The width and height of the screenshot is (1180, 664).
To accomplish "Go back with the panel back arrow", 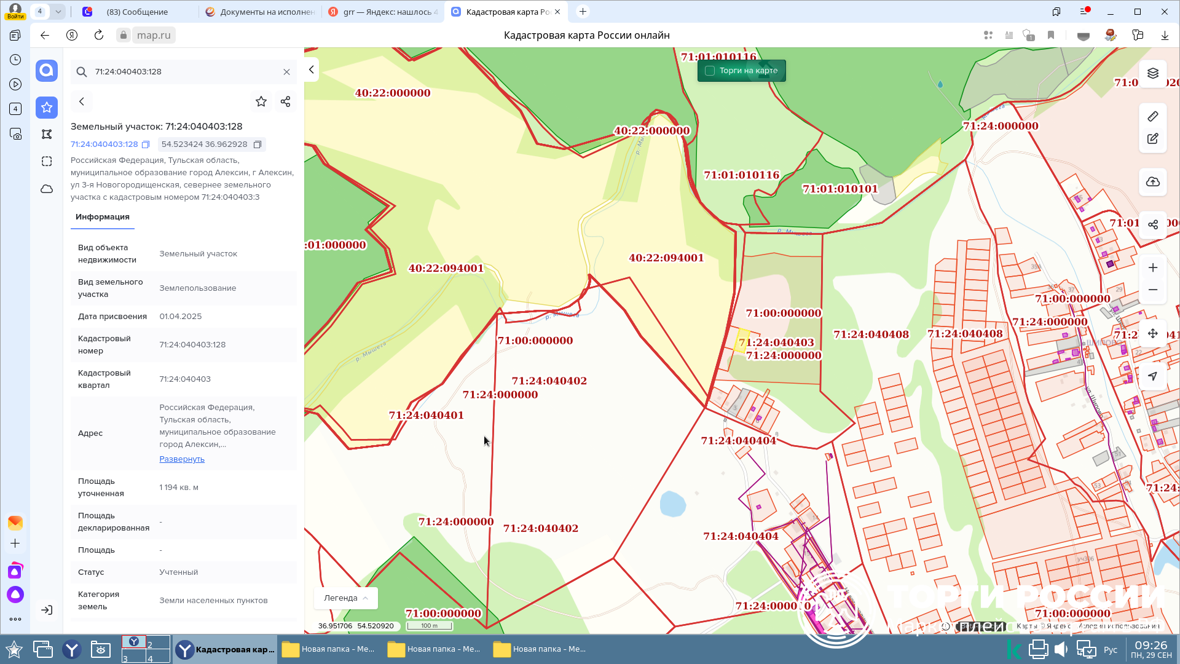I will (x=82, y=101).
